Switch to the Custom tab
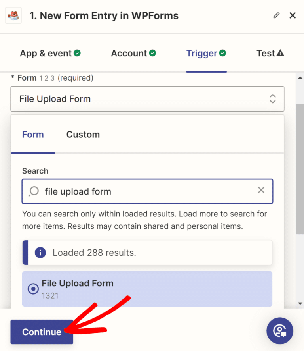The width and height of the screenshot is (304, 351). pyautogui.click(x=83, y=134)
